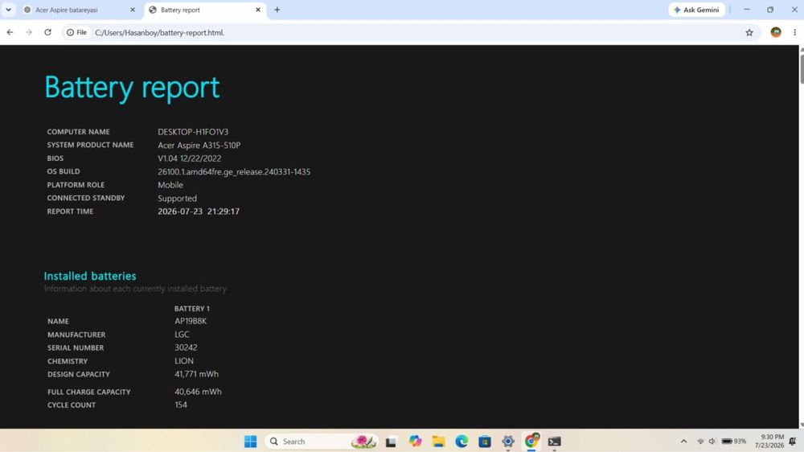Viewport: 804px width, 452px height.
Task: View the File site information chip
Action: (77, 32)
